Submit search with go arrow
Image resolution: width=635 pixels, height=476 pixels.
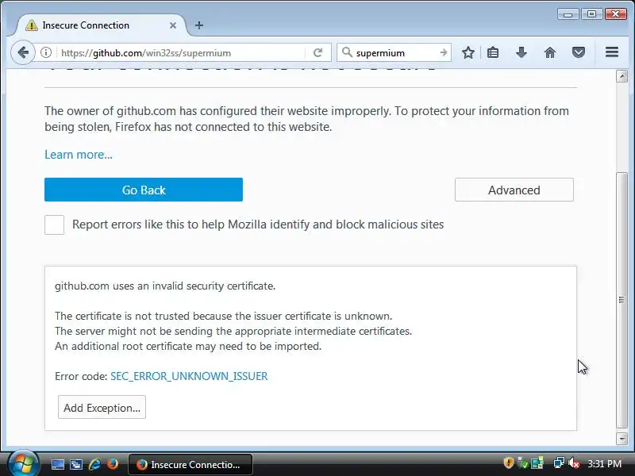tap(444, 52)
